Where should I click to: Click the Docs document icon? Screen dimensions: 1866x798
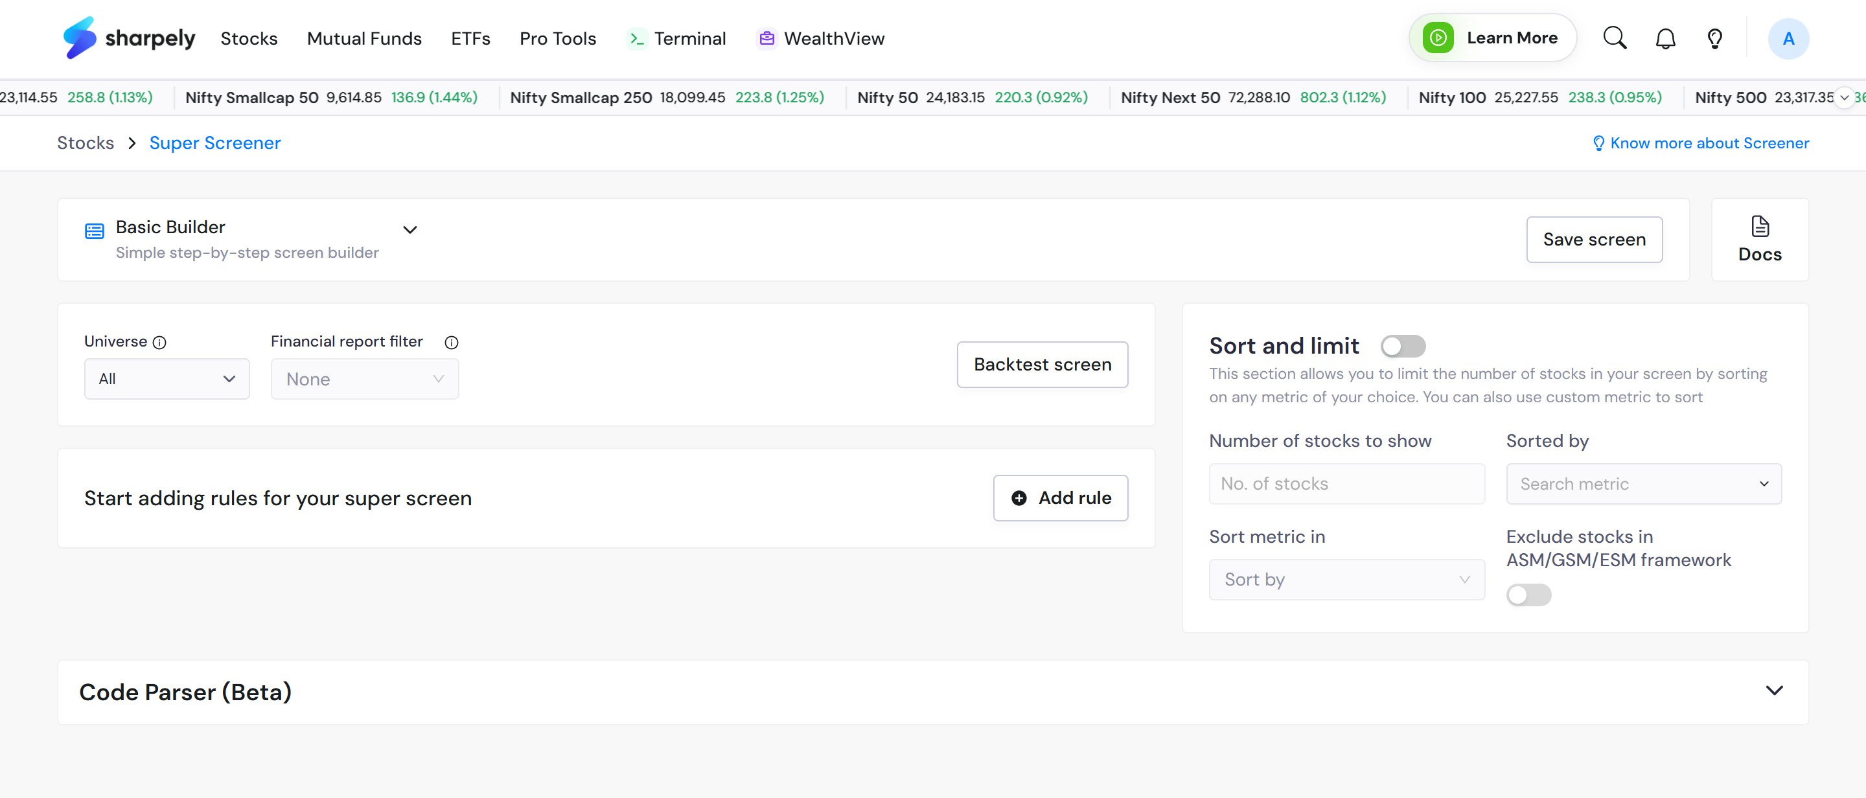(x=1760, y=227)
